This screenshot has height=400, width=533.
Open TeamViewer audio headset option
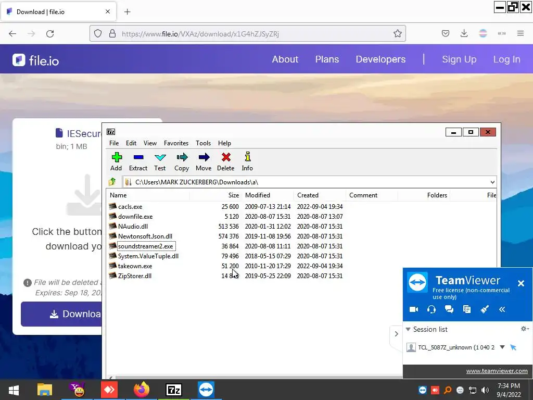pos(432,309)
